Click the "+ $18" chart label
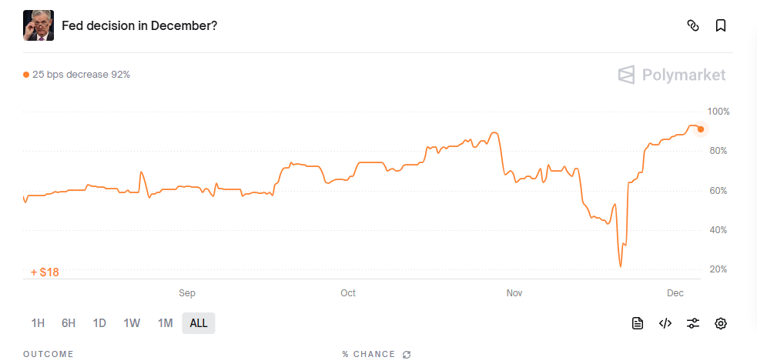This screenshot has height=364, width=757. pyautogui.click(x=45, y=272)
